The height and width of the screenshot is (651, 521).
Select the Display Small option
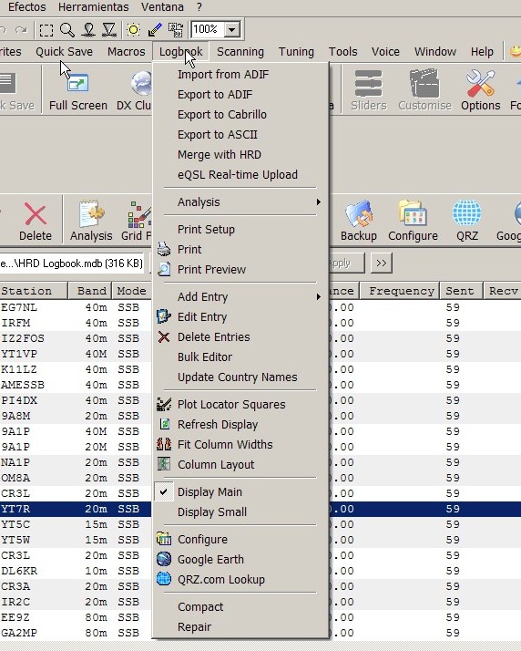coord(240,511)
